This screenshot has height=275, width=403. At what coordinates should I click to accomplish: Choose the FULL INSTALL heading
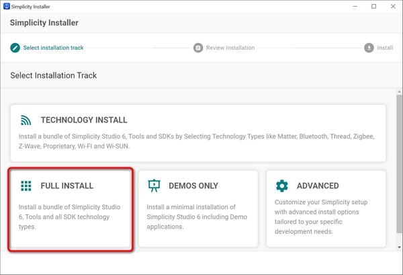point(67,186)
